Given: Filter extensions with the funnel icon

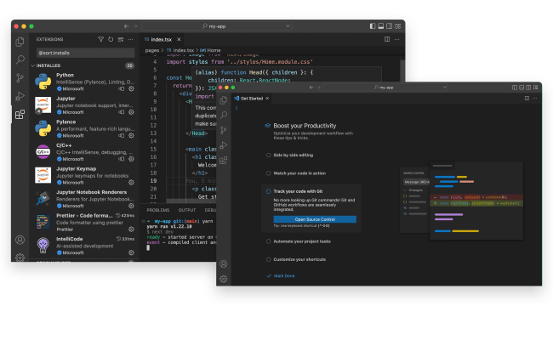Looking at the screenshot, I should 101,39.
